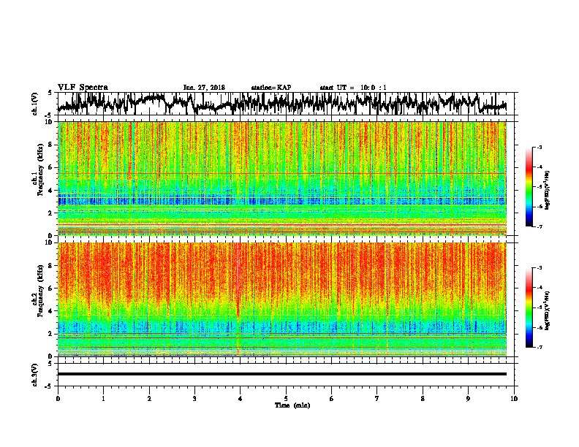This screenshot has height=447, width=579.
Task: Click time axis tick label "4"
Action: [241, 399]
